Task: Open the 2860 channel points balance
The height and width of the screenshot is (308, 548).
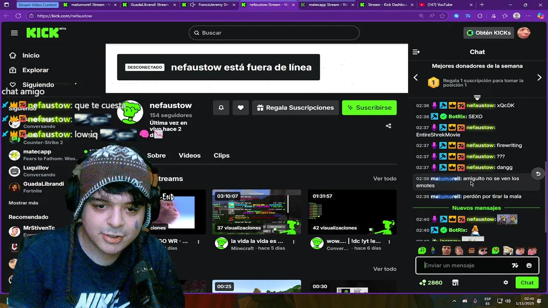Action: (431, 283)
